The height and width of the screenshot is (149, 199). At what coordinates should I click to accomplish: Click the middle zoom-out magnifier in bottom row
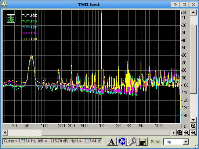coord(186,133)
